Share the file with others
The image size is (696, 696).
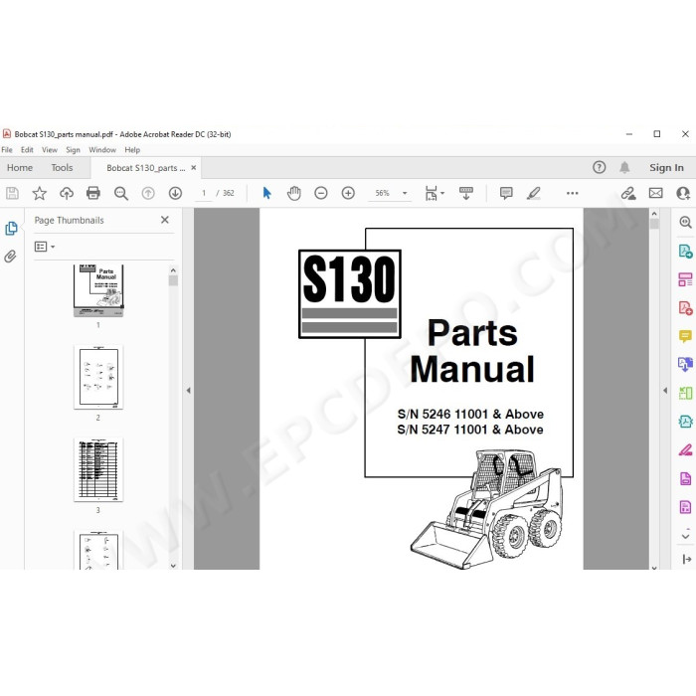tap(683, 193)
